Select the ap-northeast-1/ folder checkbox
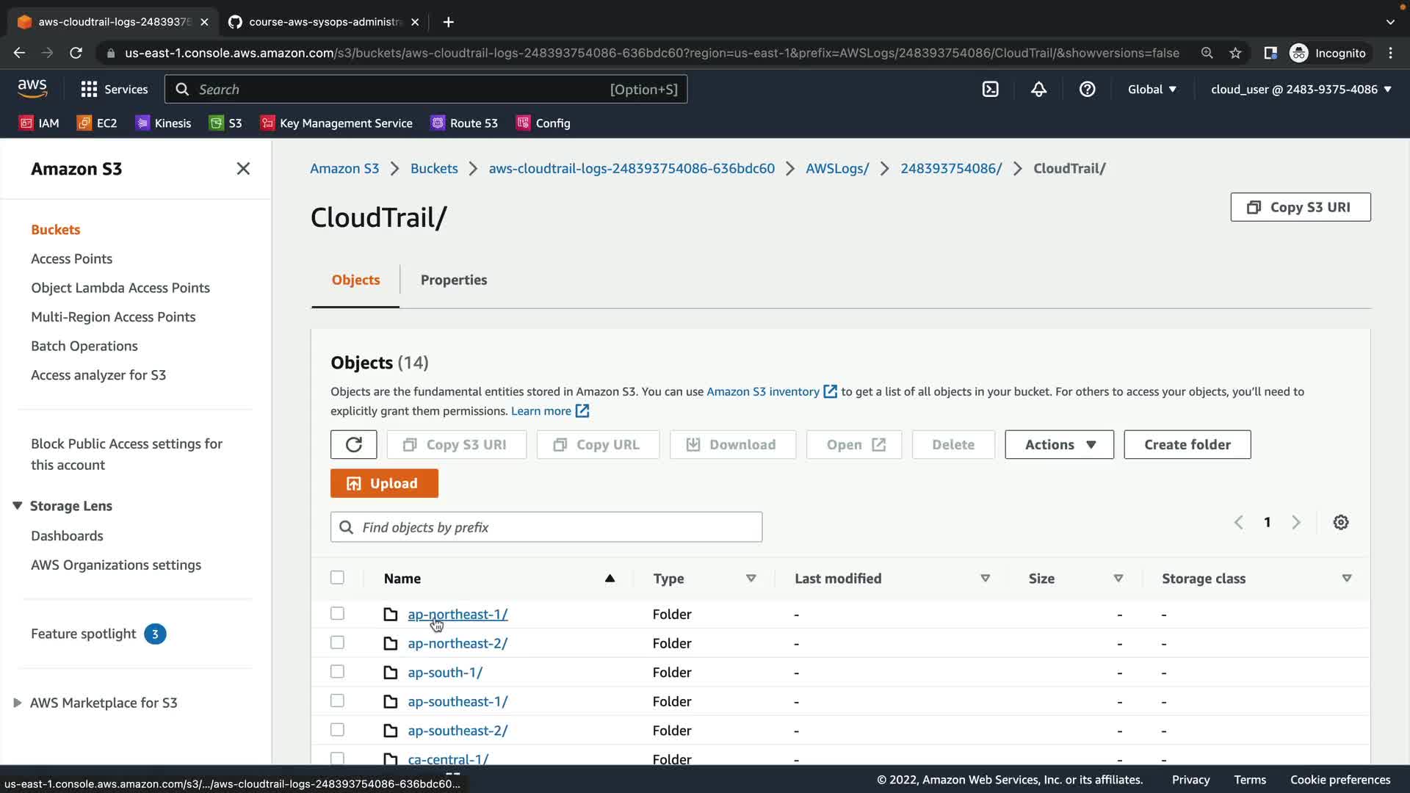Viewport: 1410px width, 793px height. tap(337, 613)
